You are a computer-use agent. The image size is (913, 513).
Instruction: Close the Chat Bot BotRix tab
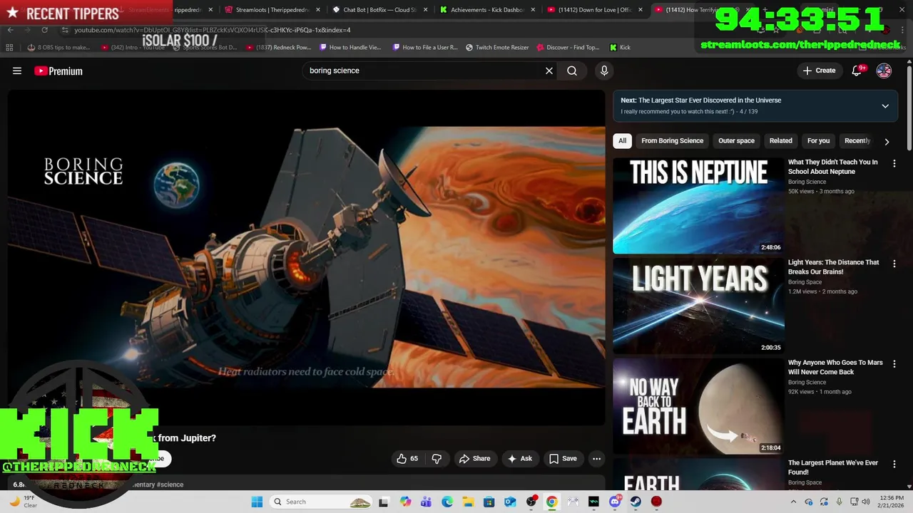pyautogui.click(x=425, y=10)
